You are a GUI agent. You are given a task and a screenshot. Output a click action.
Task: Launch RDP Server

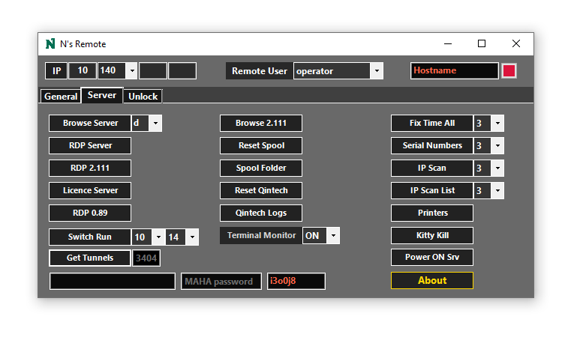click(x=90, y=145)
